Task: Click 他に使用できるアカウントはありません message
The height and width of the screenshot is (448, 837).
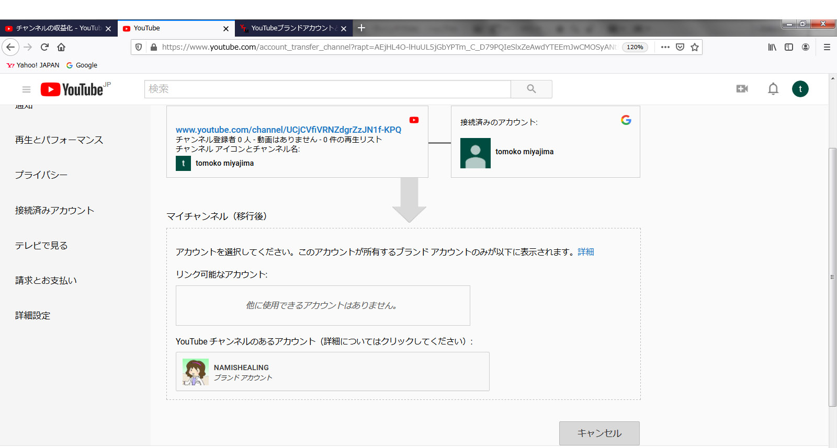Action: point(322,305)
